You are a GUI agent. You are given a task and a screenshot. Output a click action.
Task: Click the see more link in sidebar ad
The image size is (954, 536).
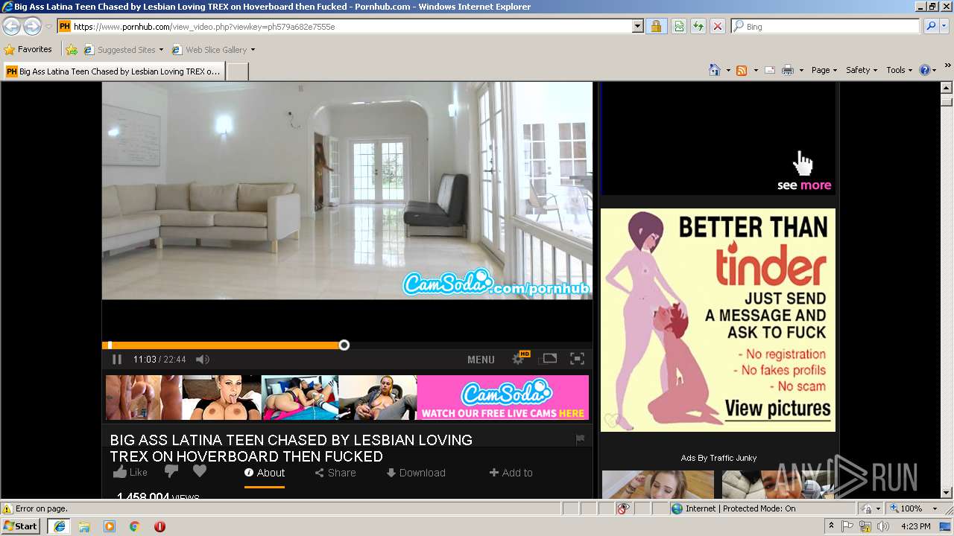(x=804, y=185)
